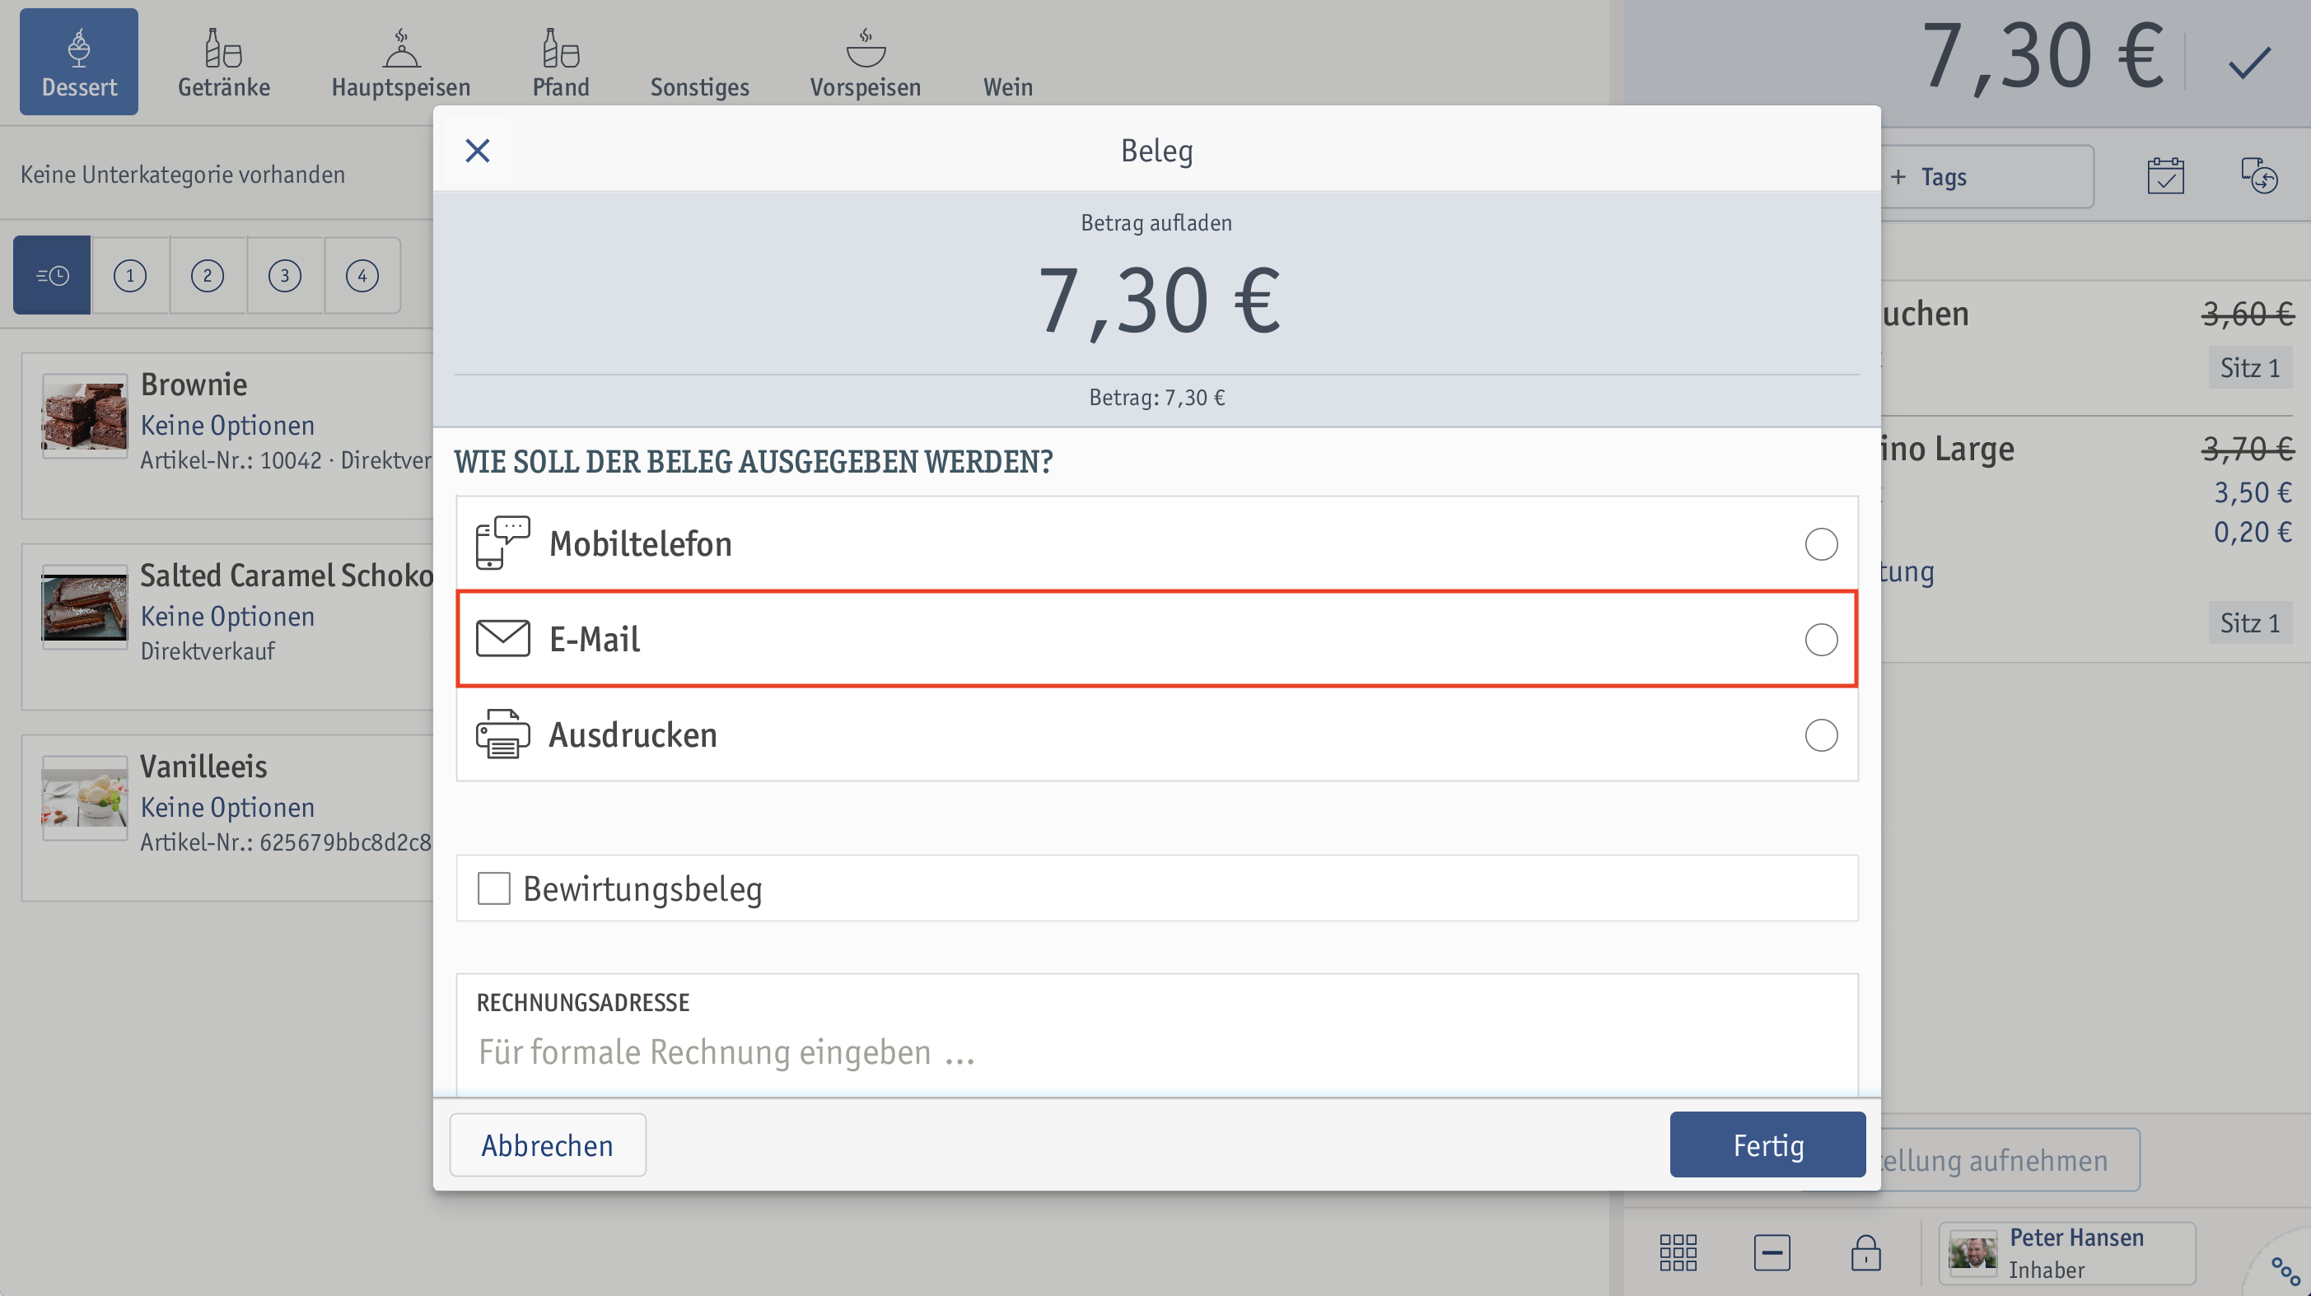Select the E-Mail radio button
The image size is (2311, 1296).
[1820, 640]
